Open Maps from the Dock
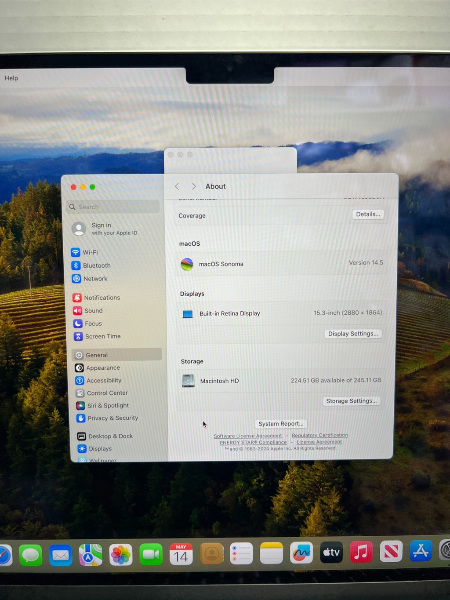This screenshot has height=600, width=450. [91, 555]
